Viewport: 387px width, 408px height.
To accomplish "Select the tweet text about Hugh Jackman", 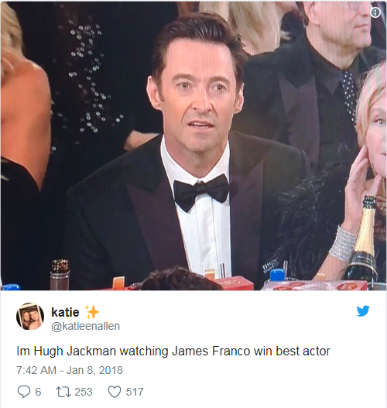I will tap(173, 351).
